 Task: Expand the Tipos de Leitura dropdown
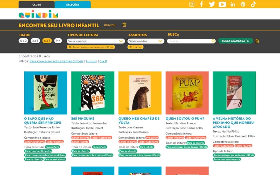click(x=96, y=41)
